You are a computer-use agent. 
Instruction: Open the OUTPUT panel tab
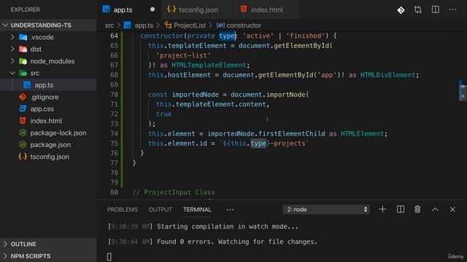coord(161,210)
